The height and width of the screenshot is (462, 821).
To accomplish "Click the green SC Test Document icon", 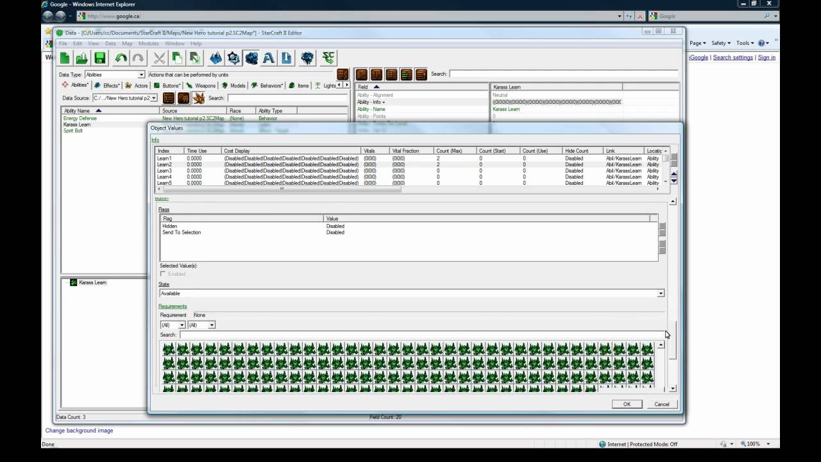I will [x=328, y=58].
